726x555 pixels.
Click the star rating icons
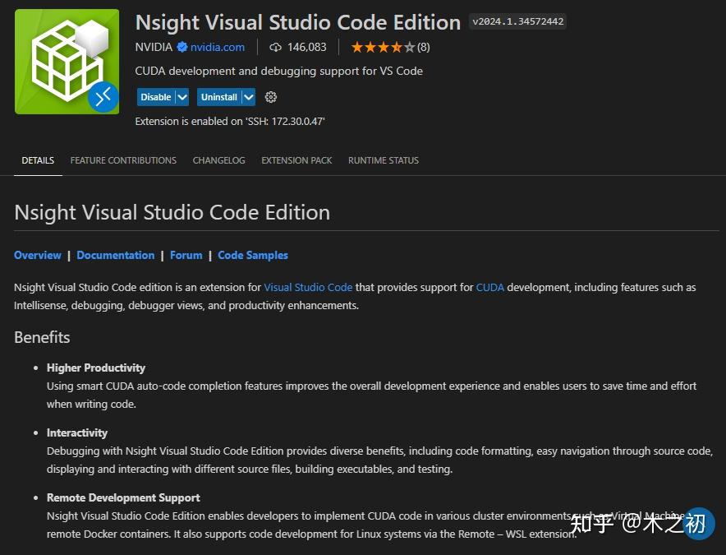(x=383, y=47)
